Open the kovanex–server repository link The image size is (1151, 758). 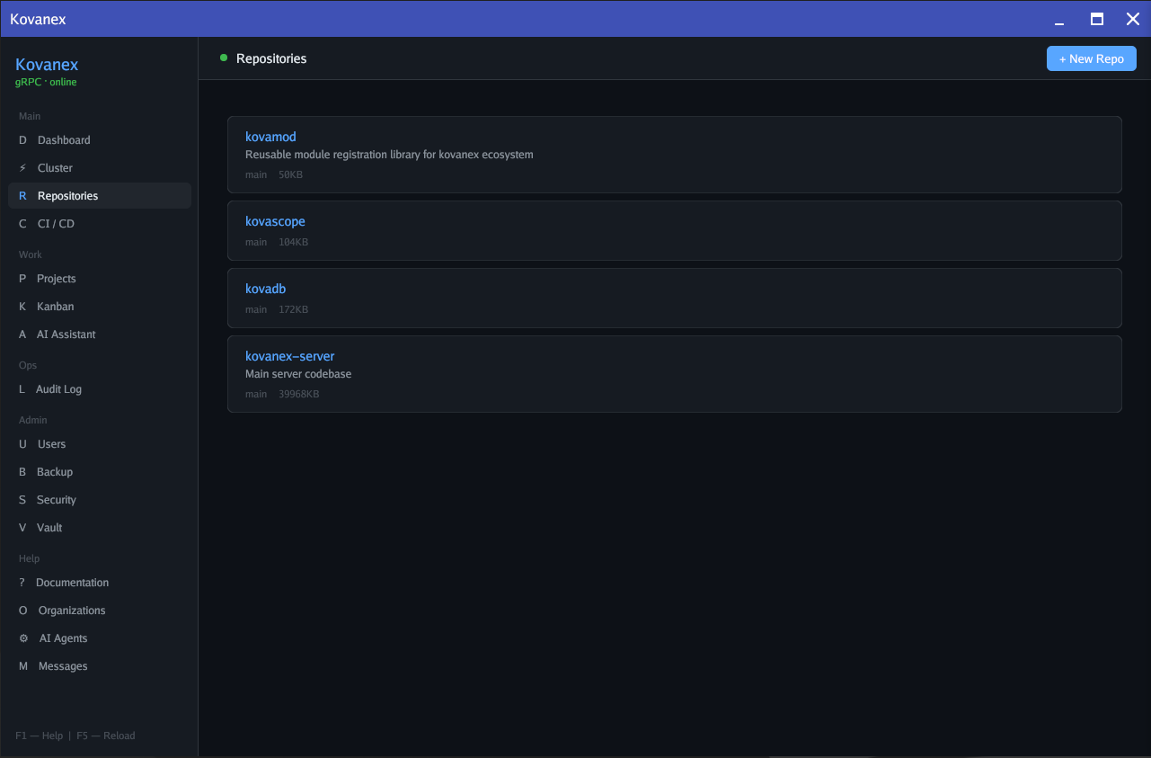[289, 356]
